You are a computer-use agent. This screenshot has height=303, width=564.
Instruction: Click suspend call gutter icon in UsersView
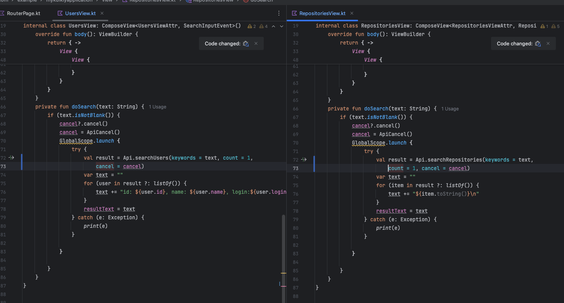click(x=11, y=158)
